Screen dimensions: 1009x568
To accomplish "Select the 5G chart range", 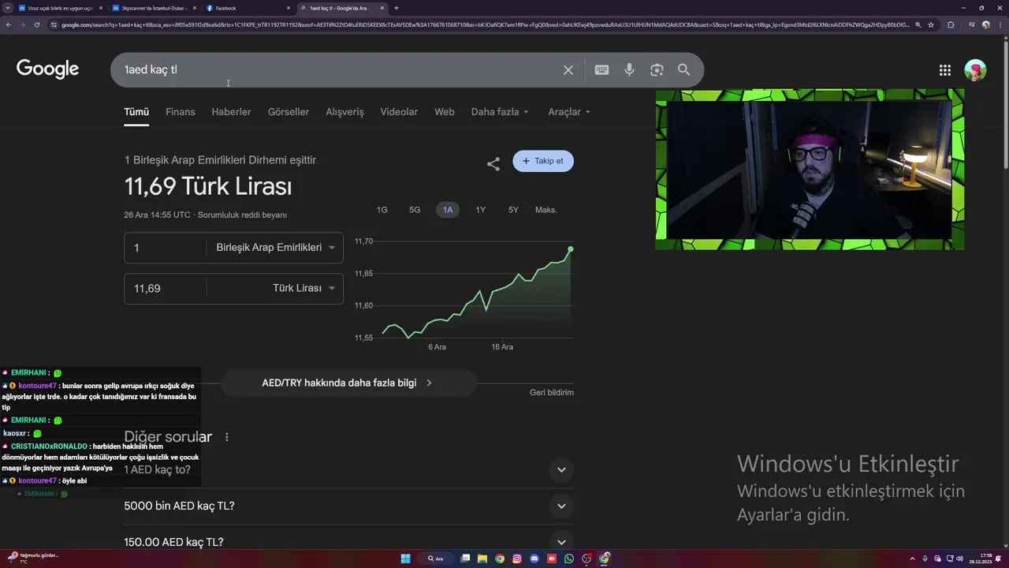I will pos(415,210).
